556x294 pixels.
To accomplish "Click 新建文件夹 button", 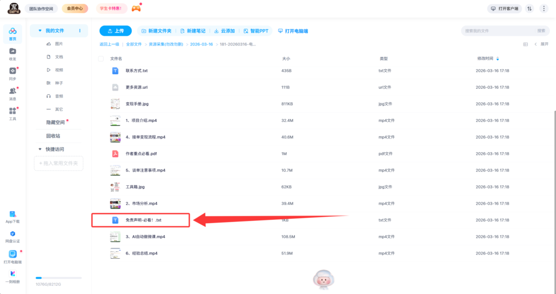I will click(x=156, y=31).
